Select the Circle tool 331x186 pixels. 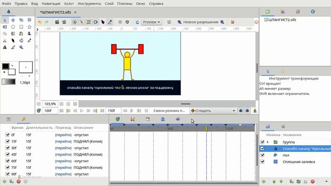[x=13, y=27]
